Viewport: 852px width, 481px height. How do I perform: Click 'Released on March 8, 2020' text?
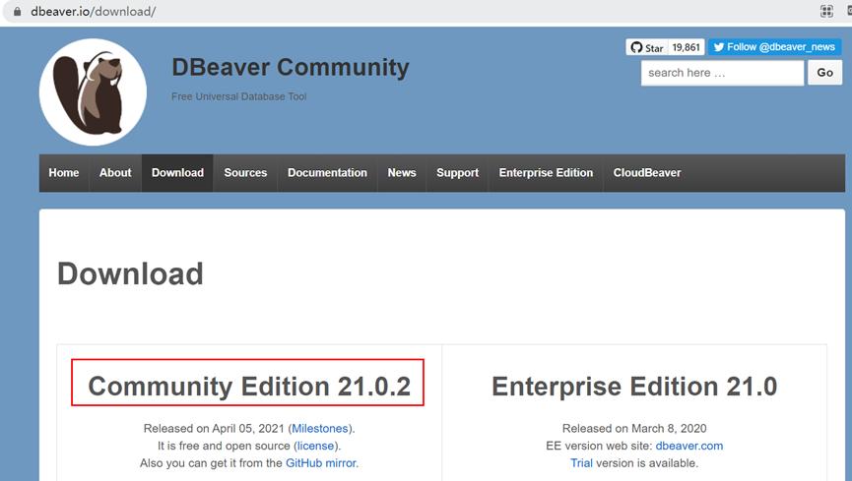[634, 428]
